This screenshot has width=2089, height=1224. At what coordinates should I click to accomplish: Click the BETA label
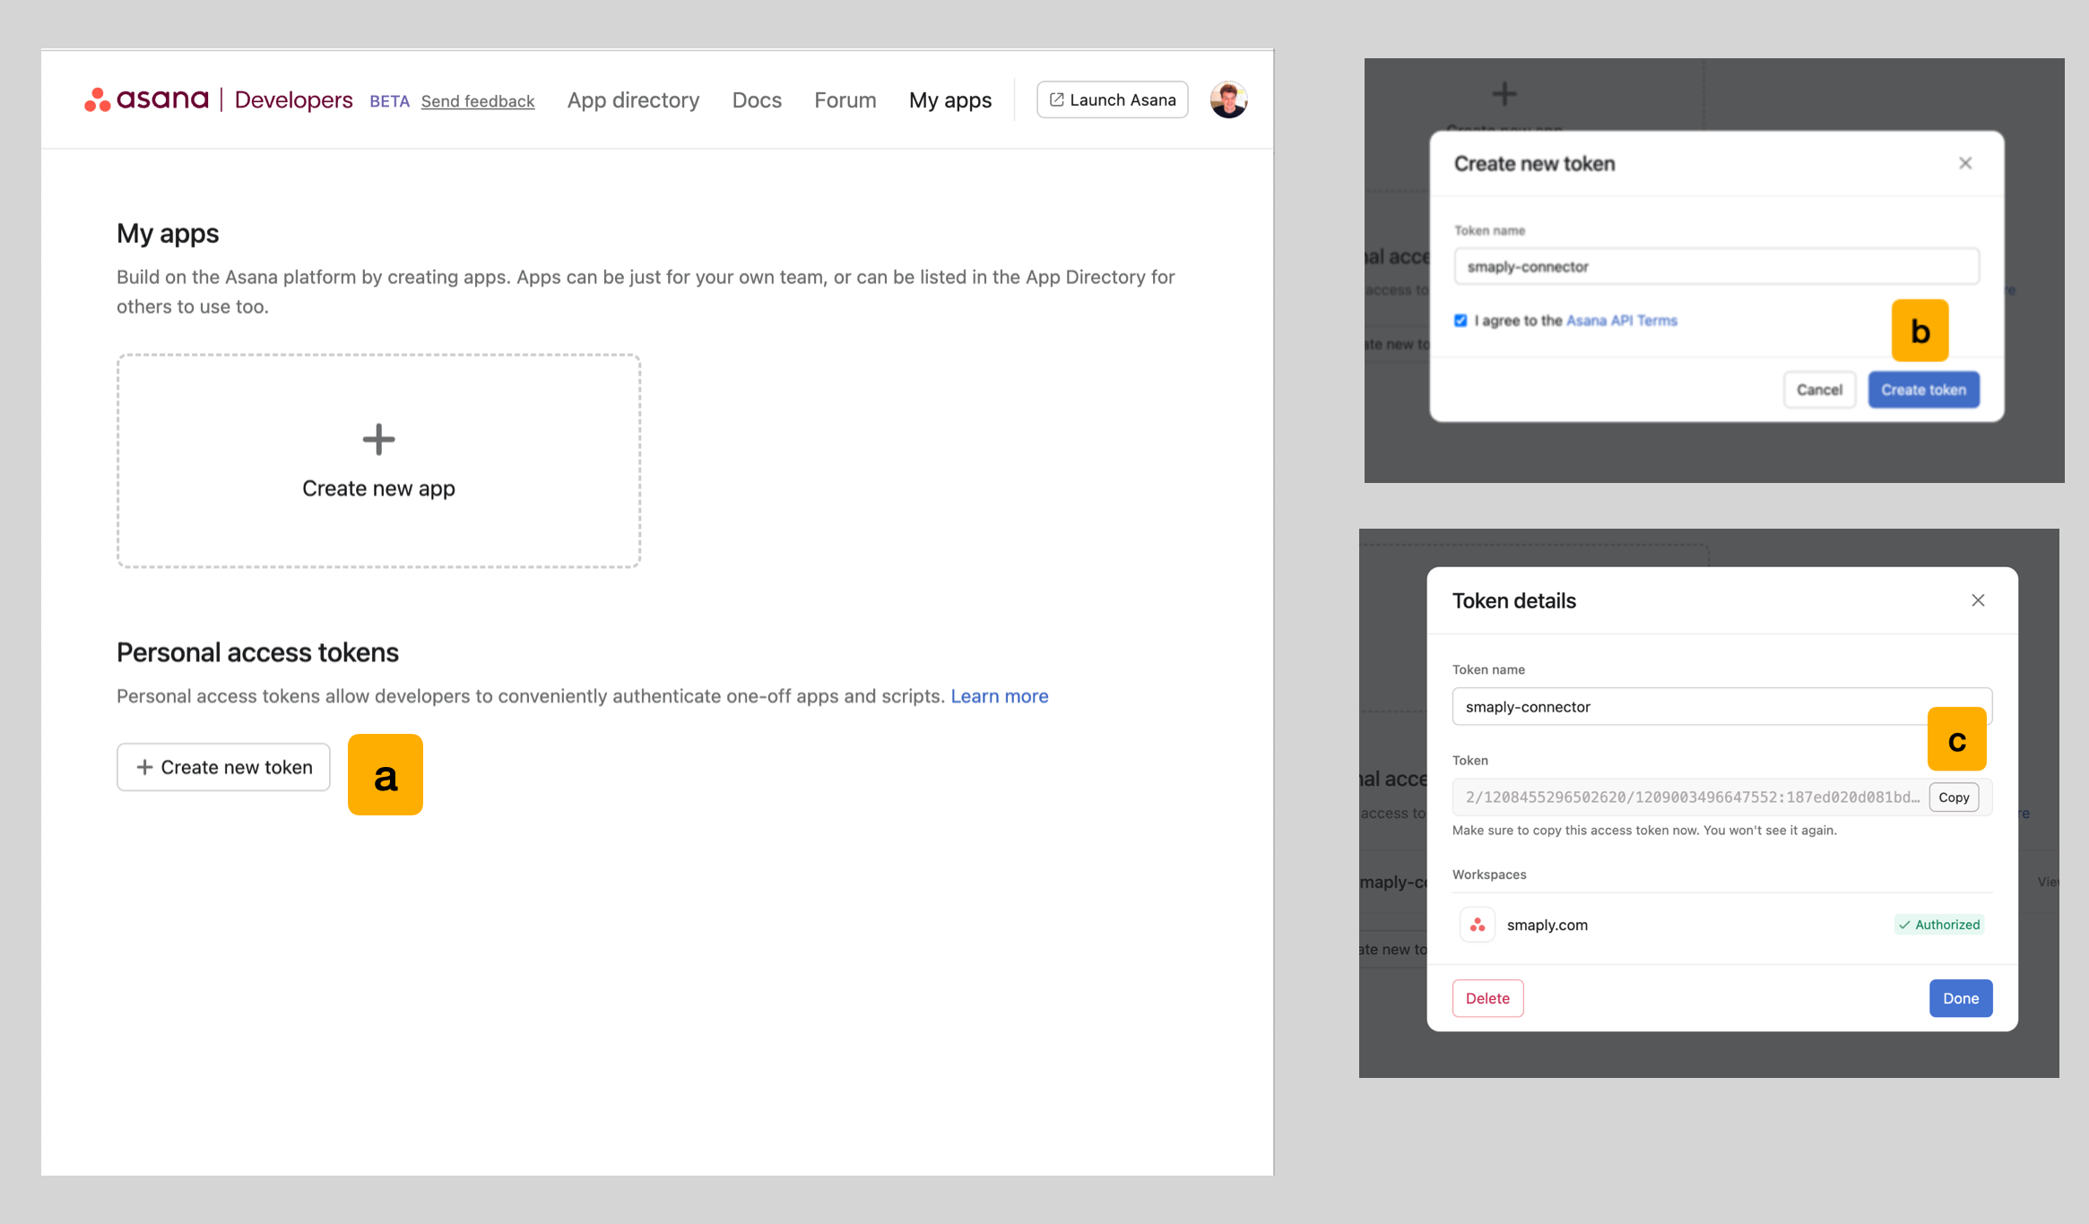[x=389, y=101]
